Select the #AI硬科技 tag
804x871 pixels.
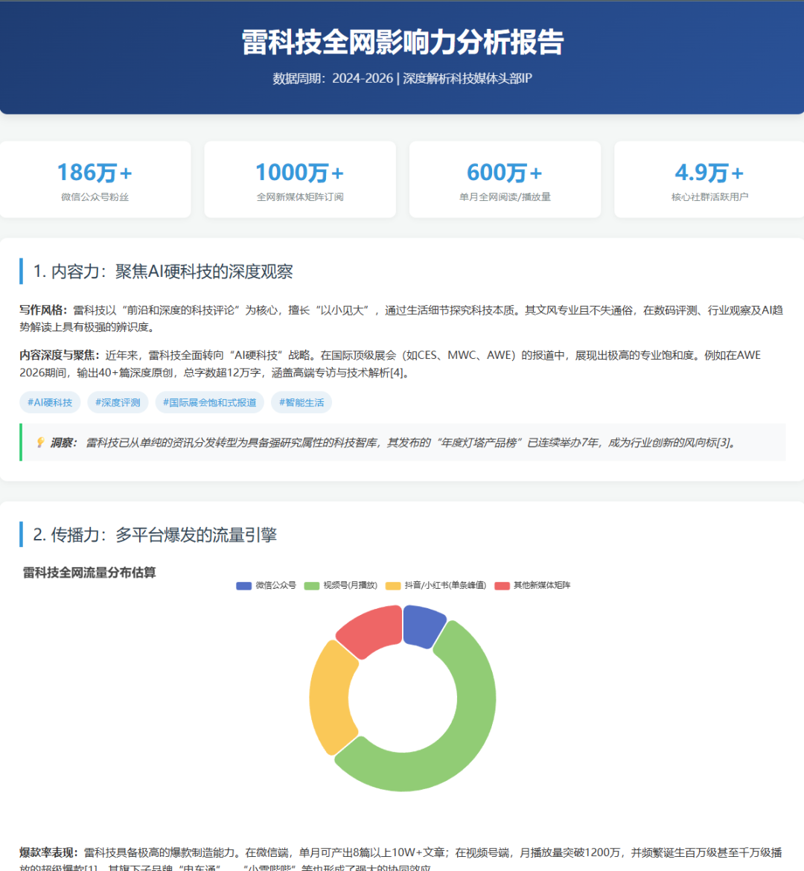click(50, 402)
